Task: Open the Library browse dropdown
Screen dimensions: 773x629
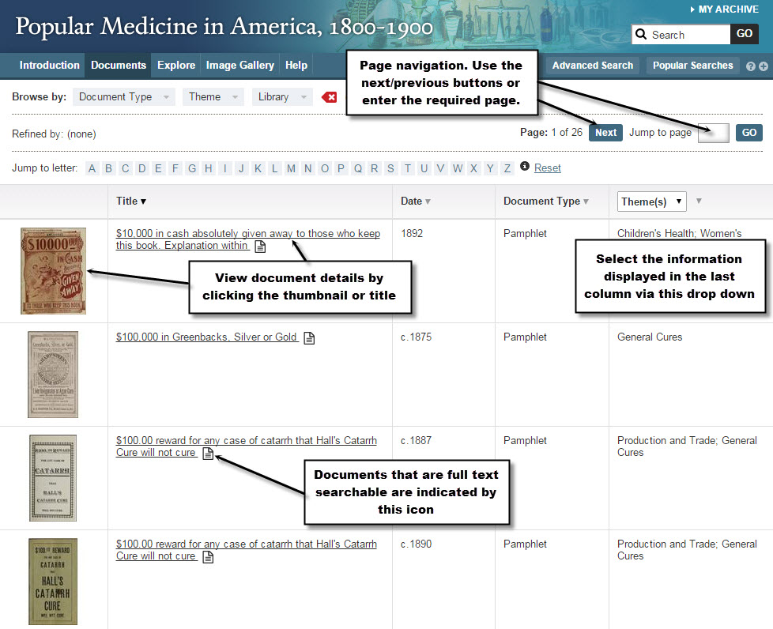Action: (281, 97)
